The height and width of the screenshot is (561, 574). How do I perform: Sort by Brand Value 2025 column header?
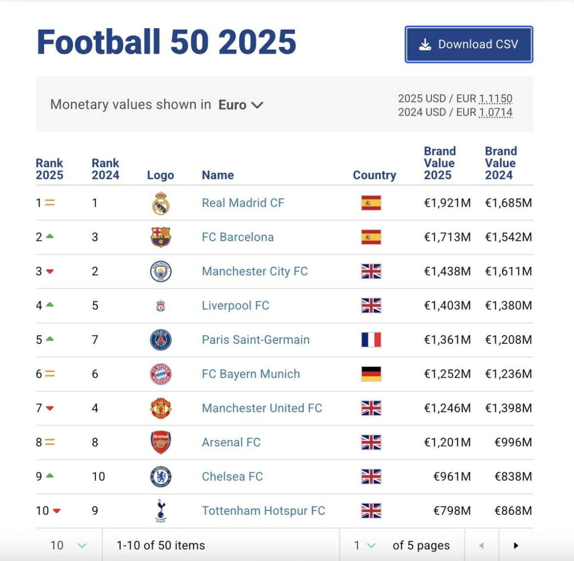[439, 163]
